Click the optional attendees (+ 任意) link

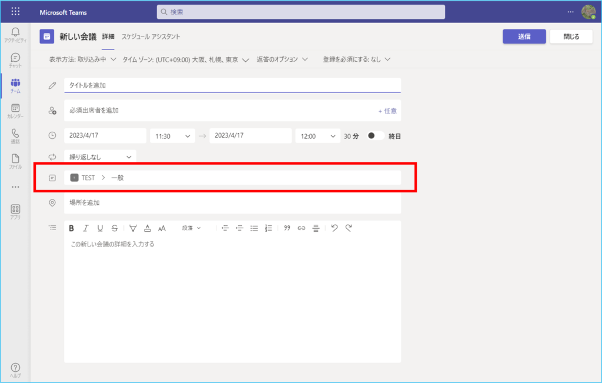(387, 111)
